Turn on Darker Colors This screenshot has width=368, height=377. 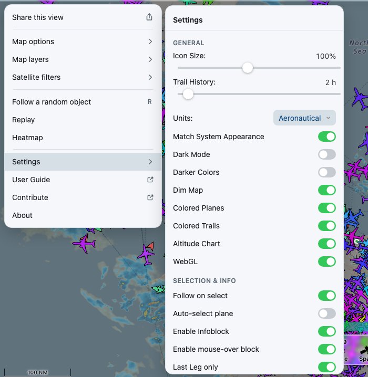326,172
